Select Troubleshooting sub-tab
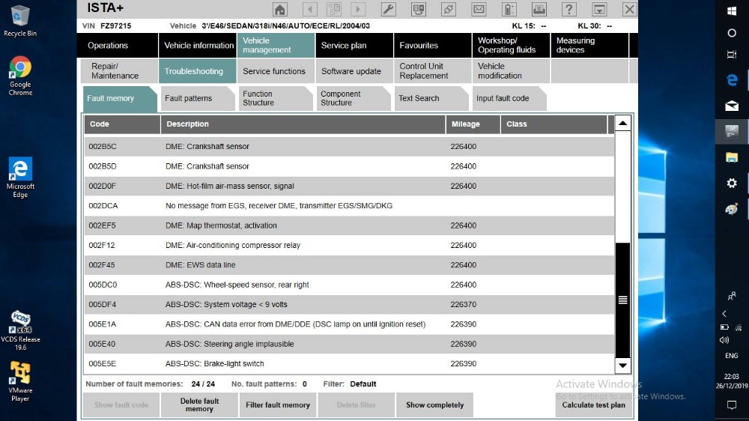 197,71
